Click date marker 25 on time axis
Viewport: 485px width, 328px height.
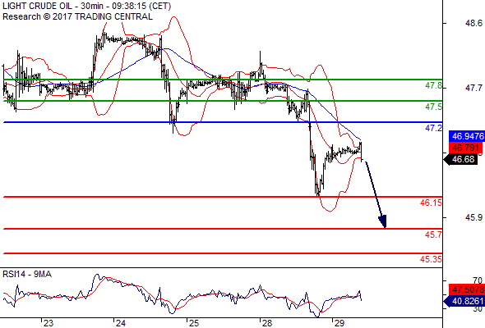point(194,323)
